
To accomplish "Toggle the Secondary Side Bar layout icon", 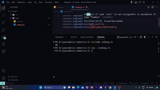I will pos(140,2).
